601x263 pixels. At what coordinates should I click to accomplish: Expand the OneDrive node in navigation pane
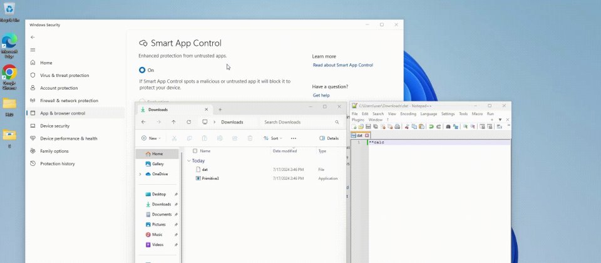pos(140,174)
